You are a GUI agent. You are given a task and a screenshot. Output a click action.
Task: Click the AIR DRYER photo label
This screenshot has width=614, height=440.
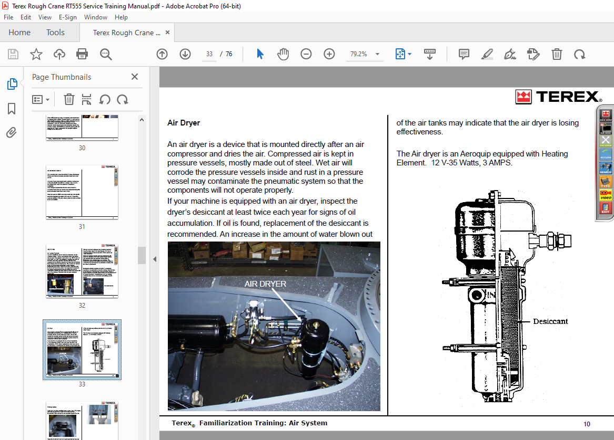(265, 284)
